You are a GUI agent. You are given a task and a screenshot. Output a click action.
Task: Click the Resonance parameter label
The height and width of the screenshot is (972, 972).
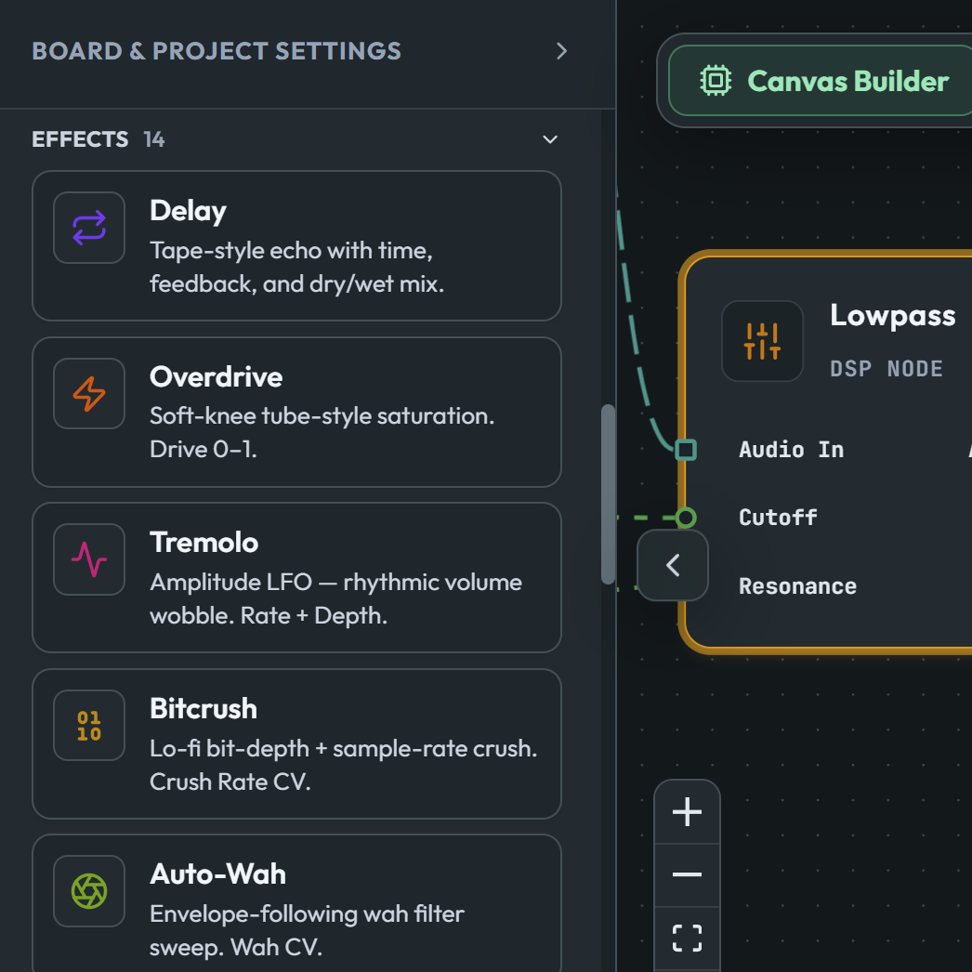point(797,586)
